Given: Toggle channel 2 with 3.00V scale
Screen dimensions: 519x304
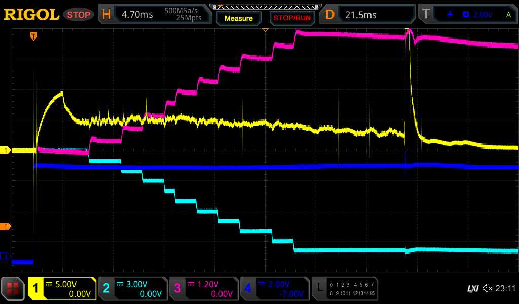Looking at the screenshot, I should pyautogui.click(x=133, y=289).
